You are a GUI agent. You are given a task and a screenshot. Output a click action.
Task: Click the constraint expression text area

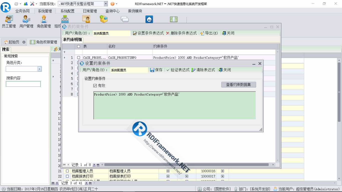(175, 105)
